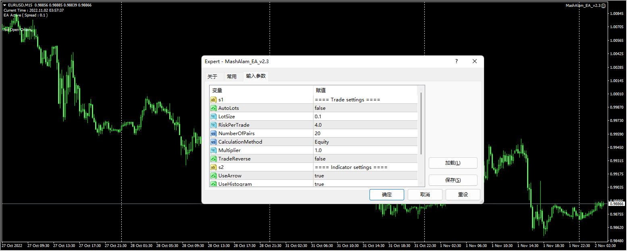This screenshot has height=251, width=627.
Task: Click the TradeReverse boolean icon
Action: pos(213,159)
